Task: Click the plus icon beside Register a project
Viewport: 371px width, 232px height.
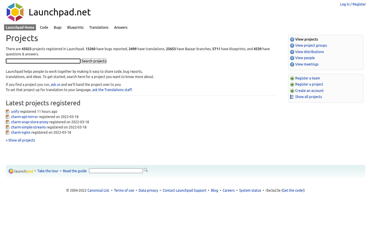Action: (x=292, y=84)
